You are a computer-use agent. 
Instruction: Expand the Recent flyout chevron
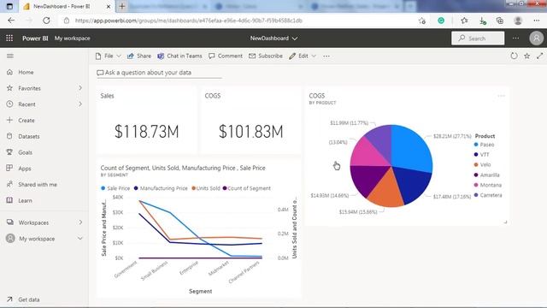80,104
